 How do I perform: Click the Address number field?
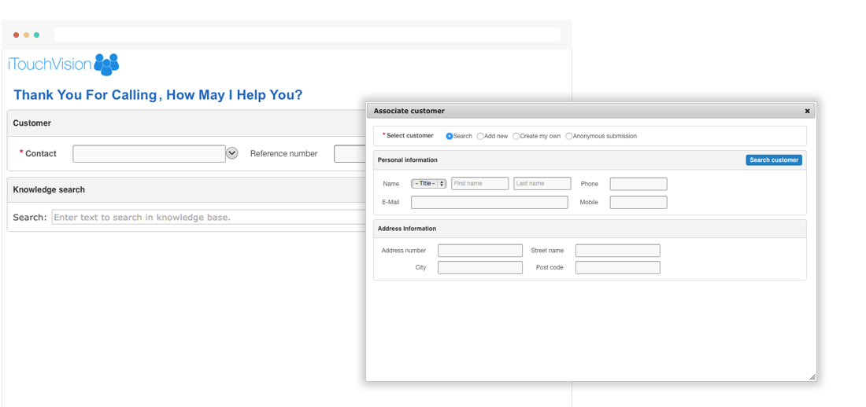pos(480,251)
